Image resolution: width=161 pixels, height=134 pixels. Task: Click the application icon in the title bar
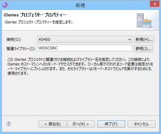(5, 5)
